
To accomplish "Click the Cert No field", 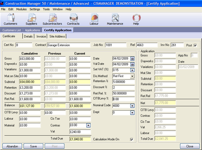I will 24,45.
